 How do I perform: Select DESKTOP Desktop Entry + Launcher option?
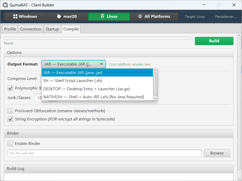[x=86, y=89]
